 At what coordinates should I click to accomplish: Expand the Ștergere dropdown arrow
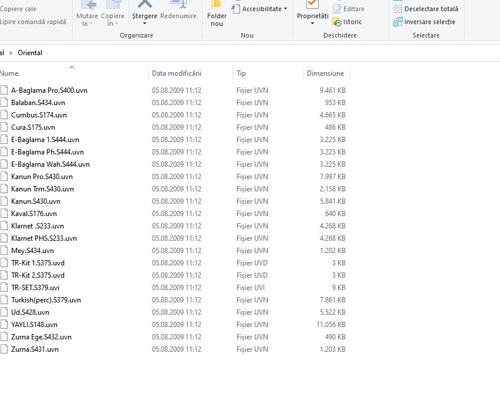pos(145,23)
